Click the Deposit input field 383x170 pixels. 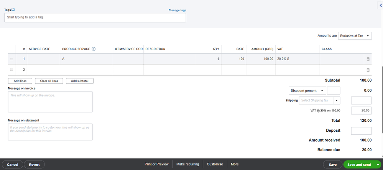coord(361,131)
